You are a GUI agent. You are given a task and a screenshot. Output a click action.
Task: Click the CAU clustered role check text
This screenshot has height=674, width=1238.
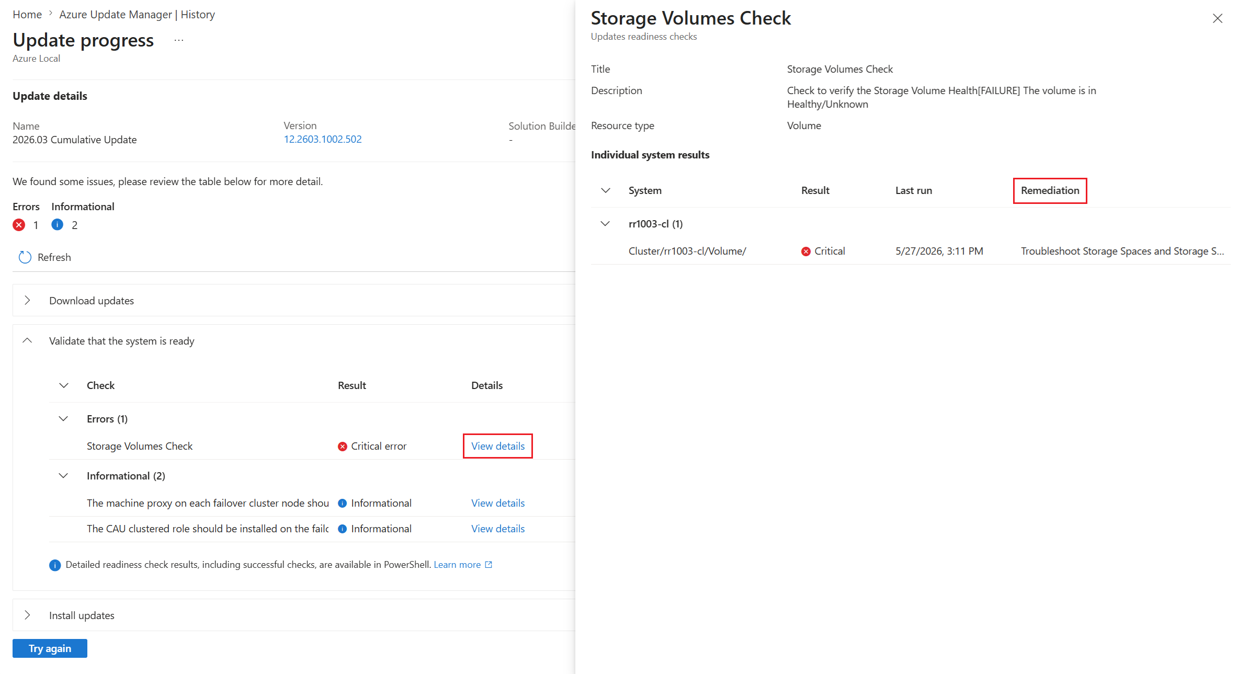pyautogui.click(x=208, y=529)
